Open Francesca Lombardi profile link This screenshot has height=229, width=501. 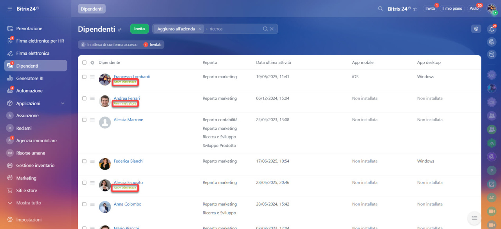click(132, 77)
